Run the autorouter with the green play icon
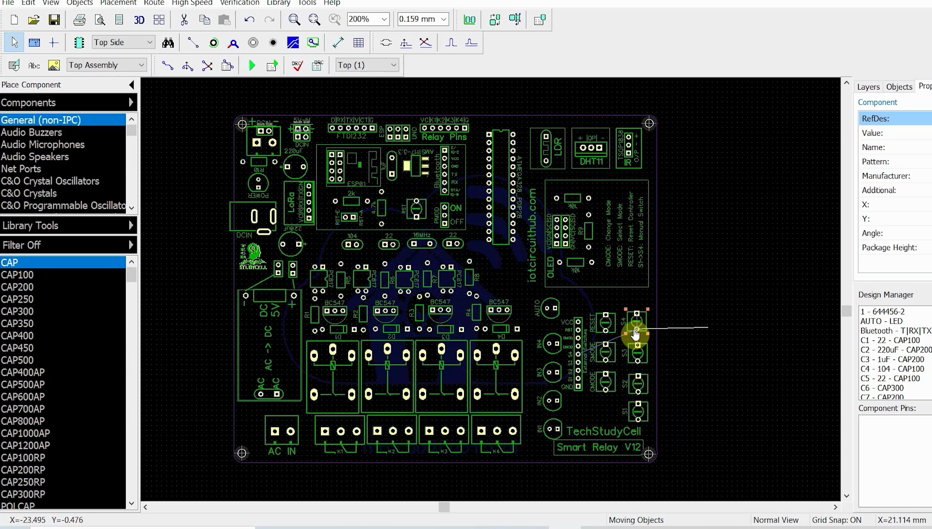The image size is (932, 529). tap(252, 66)
